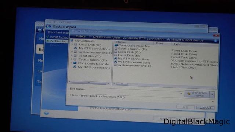The width and height of the screenshot is (235, 132).
Task: Select Local Disk (C:) in the tree
Action: pyautogui.click(x=90, y=45)
